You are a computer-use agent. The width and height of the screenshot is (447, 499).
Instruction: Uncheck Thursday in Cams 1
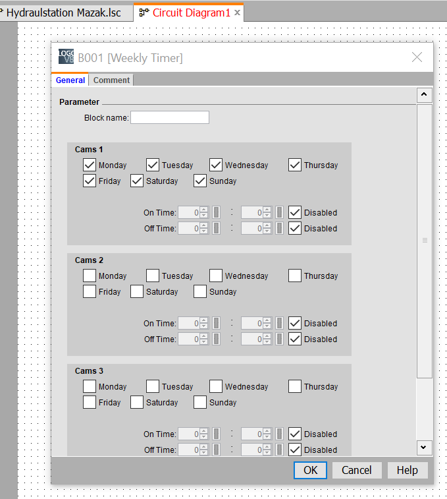(295, 165)
